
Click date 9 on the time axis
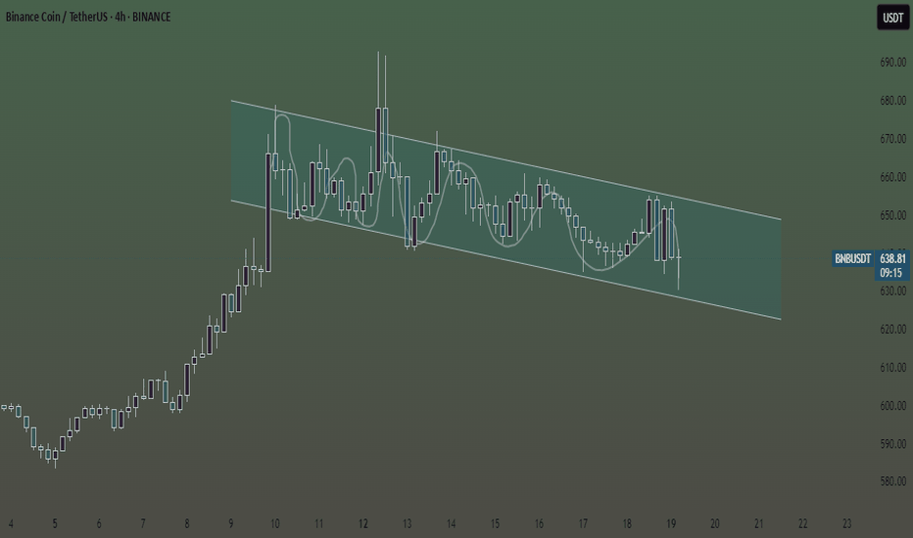click(x=231, y=524)
